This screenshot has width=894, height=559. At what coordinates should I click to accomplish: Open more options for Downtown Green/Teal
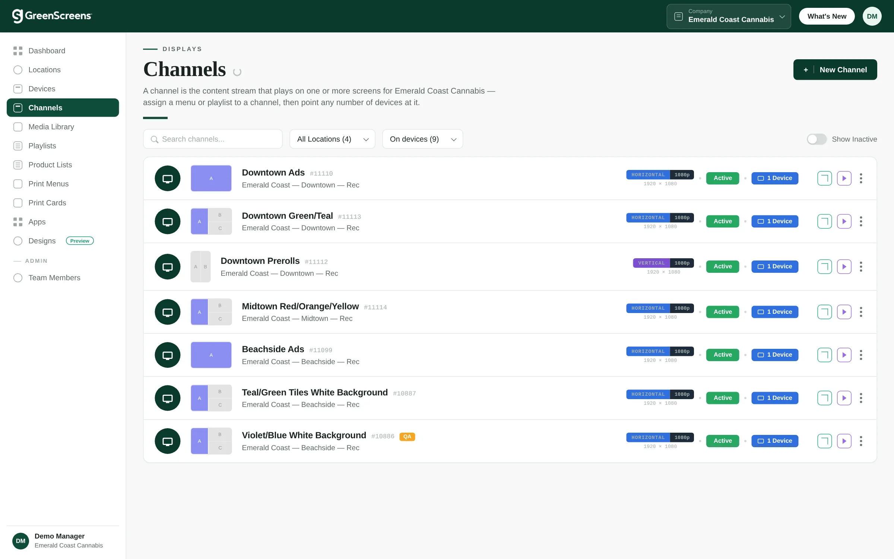point(861,221)
